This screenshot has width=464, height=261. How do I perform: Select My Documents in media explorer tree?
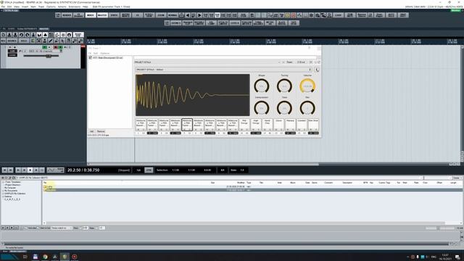[11, 191]
